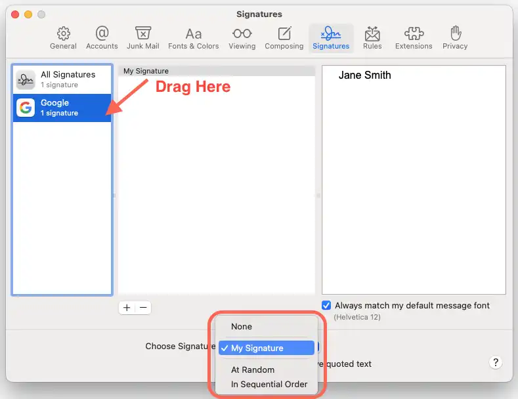Select In Sequential Order option

coord(269,384)
